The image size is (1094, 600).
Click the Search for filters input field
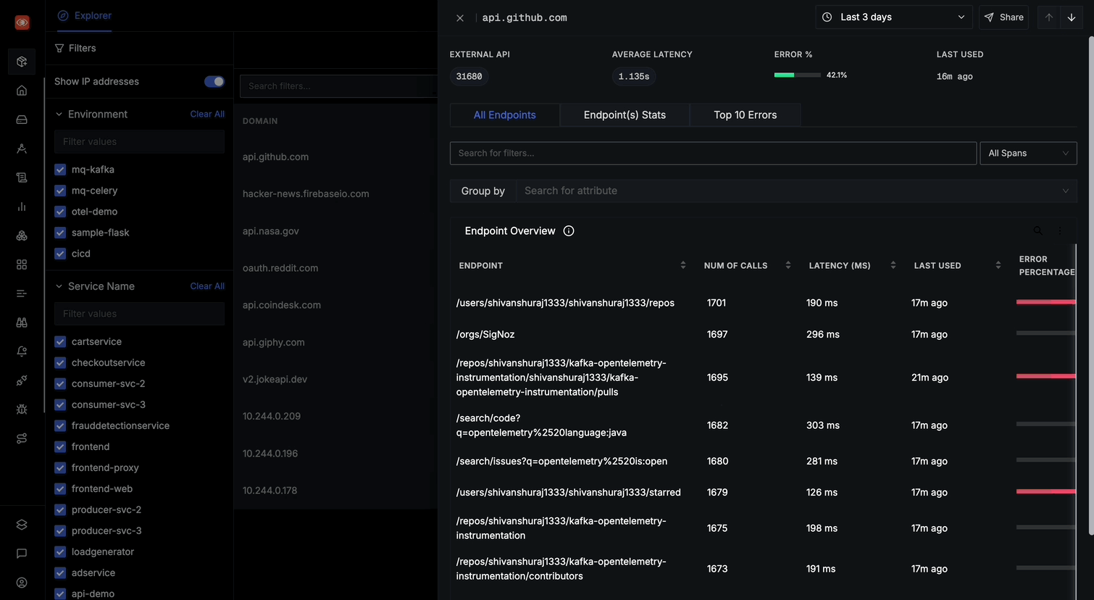(712, 153)
